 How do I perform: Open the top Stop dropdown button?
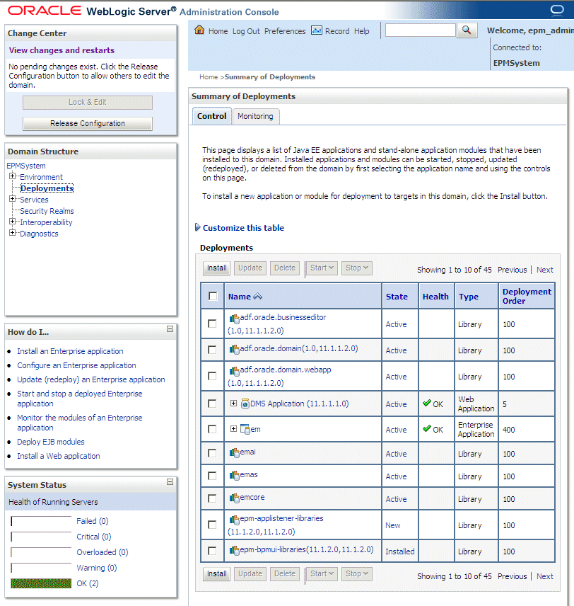coord(357,268)
